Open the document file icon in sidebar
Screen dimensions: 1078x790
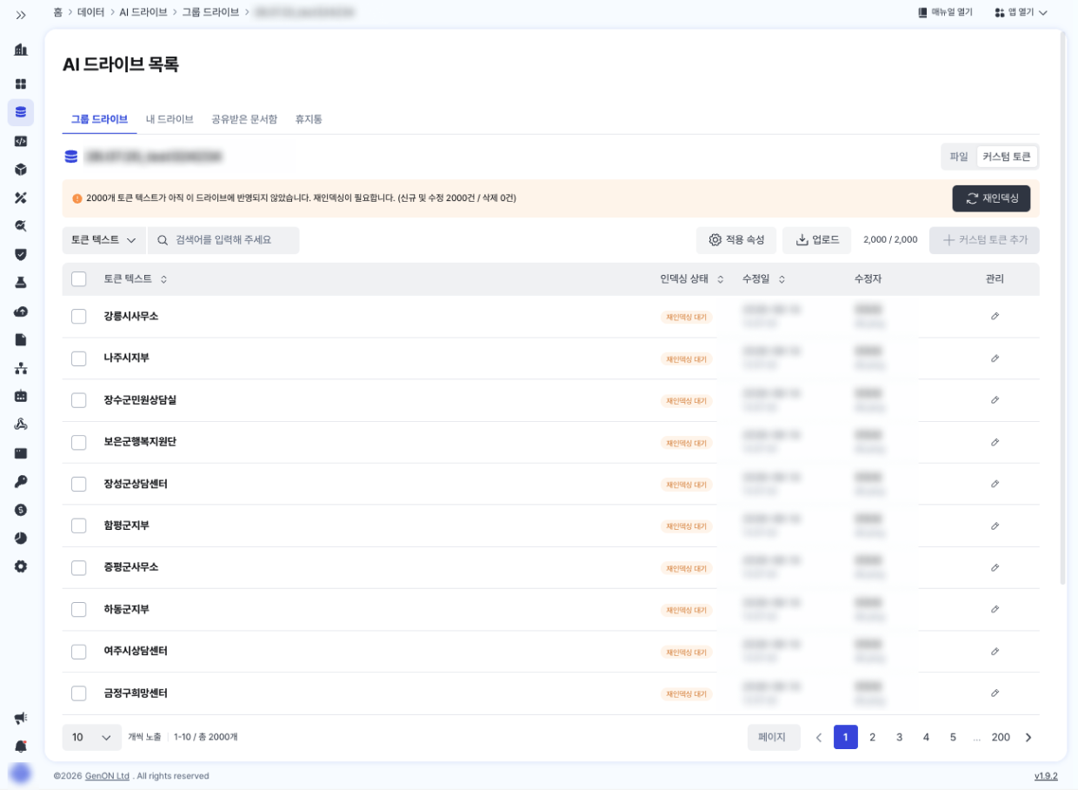click(x=21, y=339)
